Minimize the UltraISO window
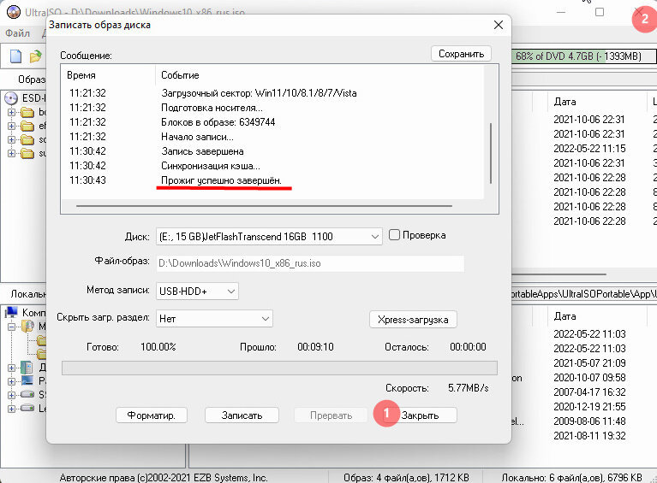The width and height of the screenshot is (657, 483). click(x=560, y=12)
